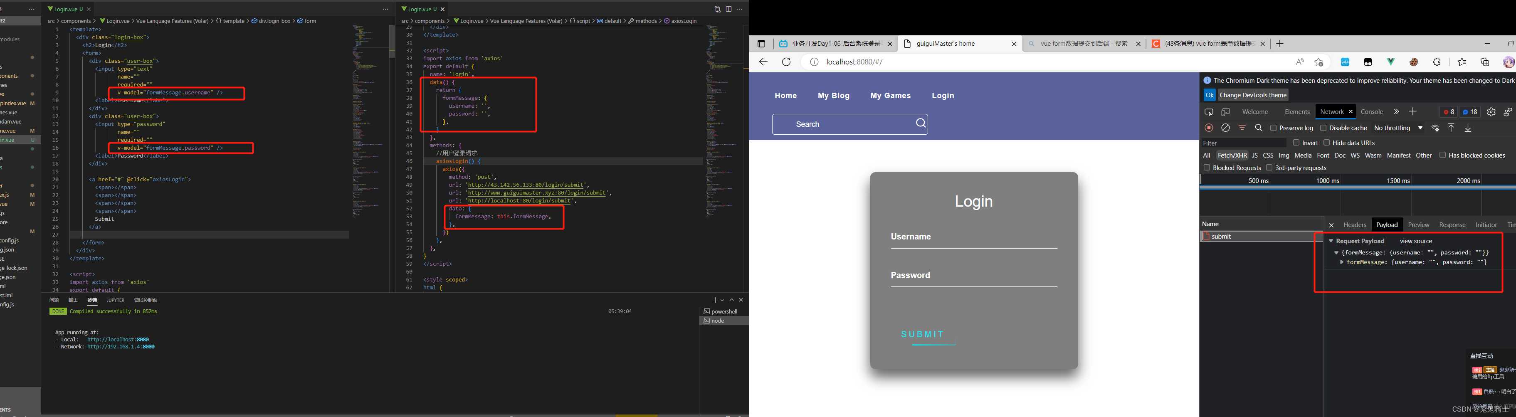1516x417 pixels.
Task: Show more DevTools tabs with the double chevron
Action: (1396, 112)
